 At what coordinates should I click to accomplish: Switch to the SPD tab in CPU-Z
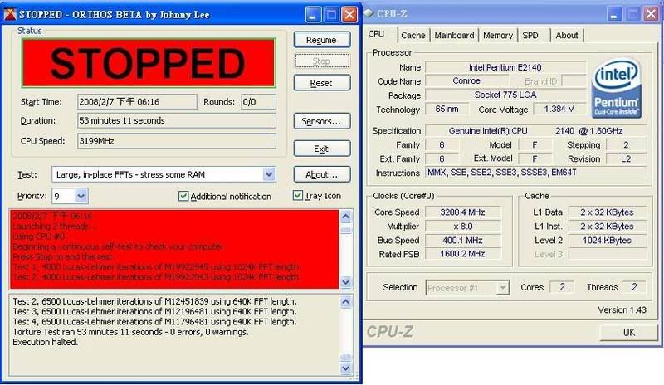pyautogui.click(x=530, y=35)
